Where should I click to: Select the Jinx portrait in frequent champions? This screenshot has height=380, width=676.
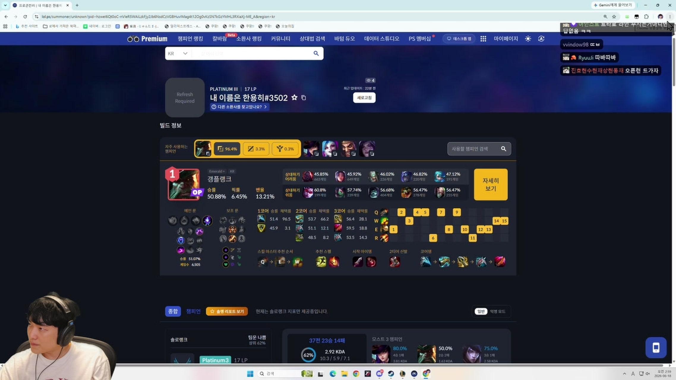330,148
